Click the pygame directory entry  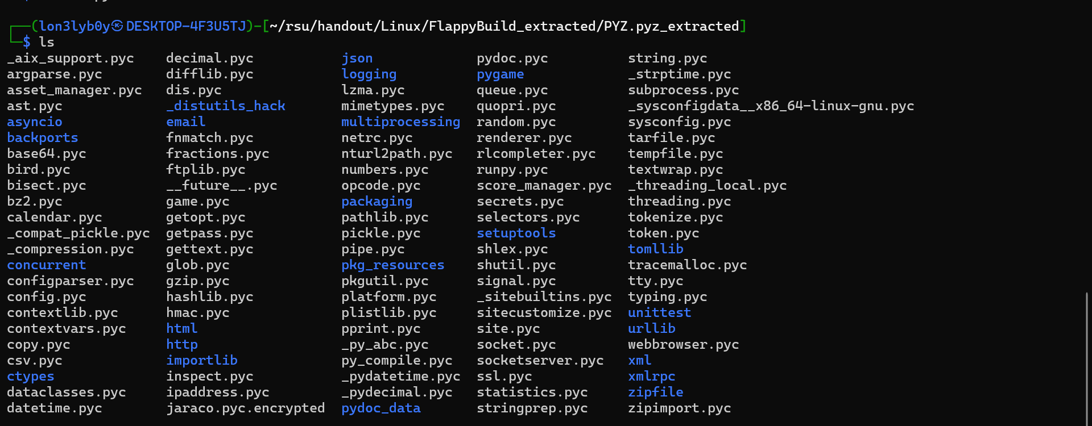pyautogui.click(x=500, y=74)
